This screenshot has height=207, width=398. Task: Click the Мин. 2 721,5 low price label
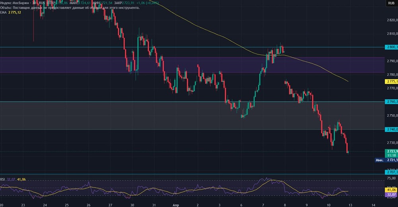pos(386,160)
